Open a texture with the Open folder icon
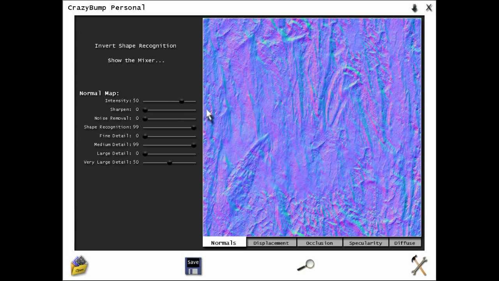This screenshot has height=281, width=499. coord(80,265)
